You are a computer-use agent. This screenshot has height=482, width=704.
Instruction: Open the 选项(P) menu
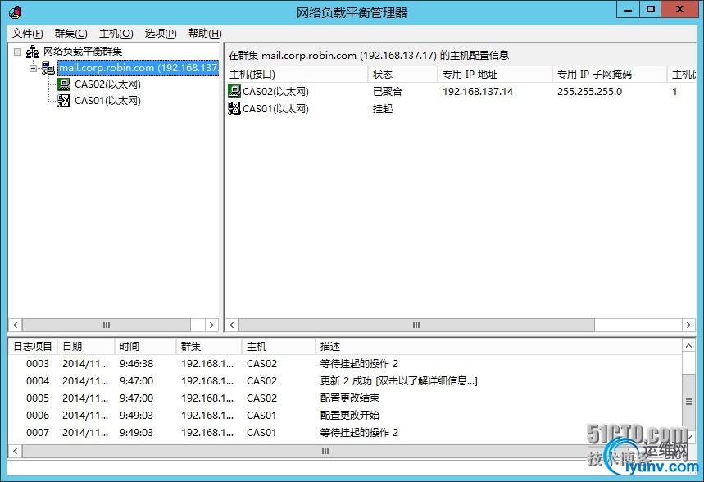[161, 34]
